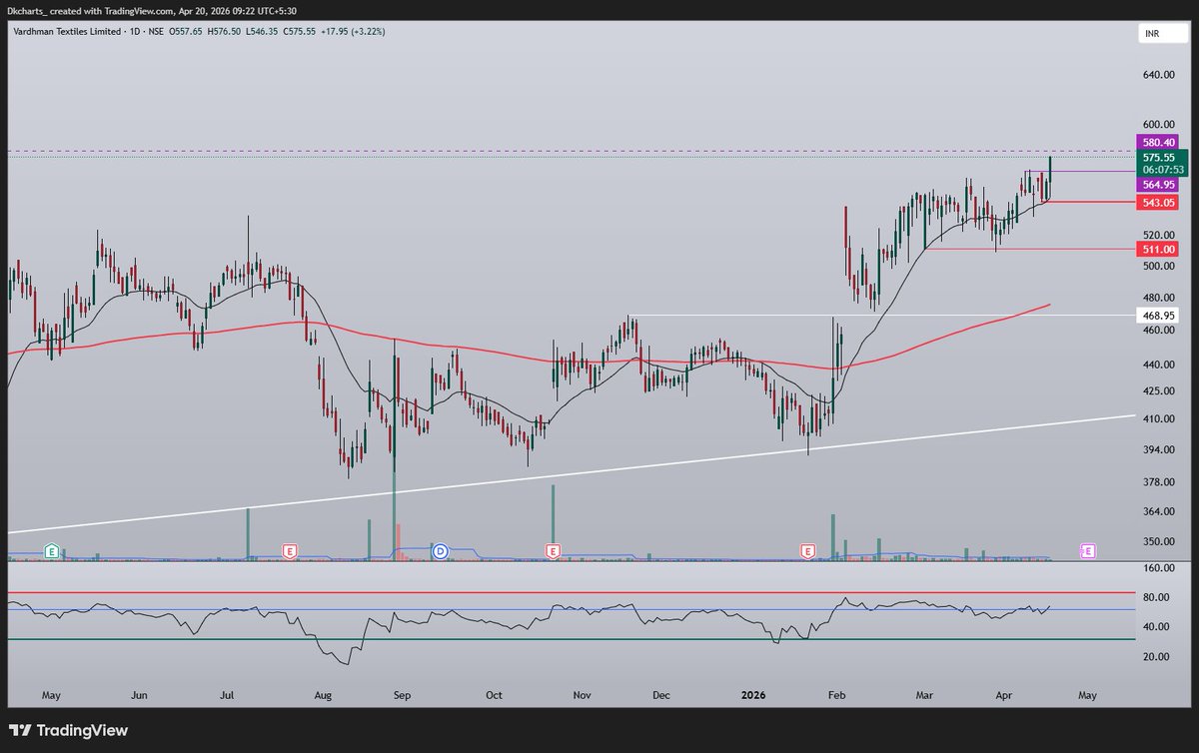Click the 20.00 indicator scale value
The width and height of the screenshot is (1199, 753).
1157,657
